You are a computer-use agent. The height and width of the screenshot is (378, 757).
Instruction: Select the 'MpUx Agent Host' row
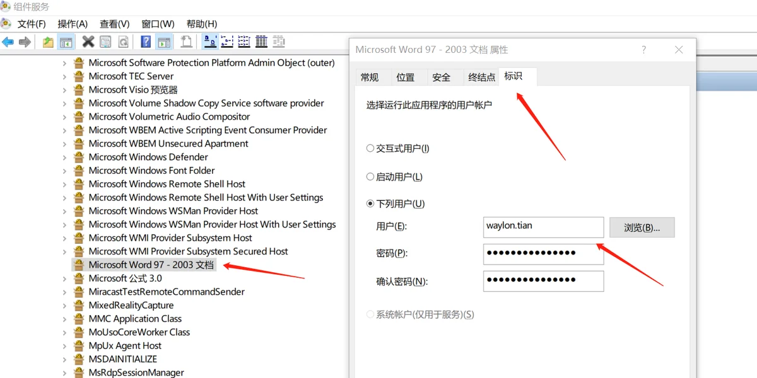click(x=125, y=346)
